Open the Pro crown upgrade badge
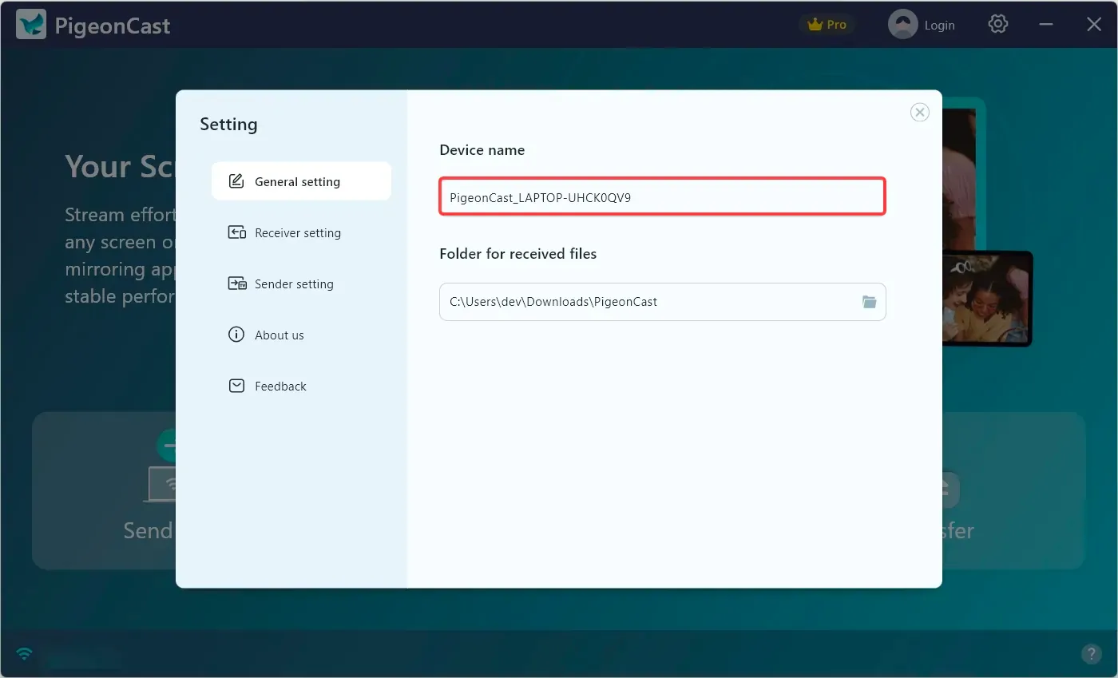 827,25
